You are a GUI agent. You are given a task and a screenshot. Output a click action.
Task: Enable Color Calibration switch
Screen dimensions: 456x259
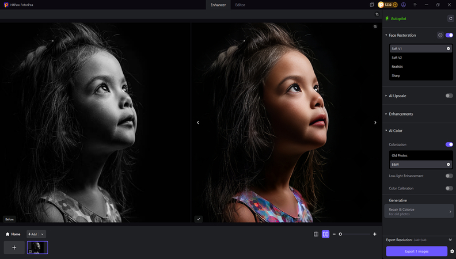449,188
